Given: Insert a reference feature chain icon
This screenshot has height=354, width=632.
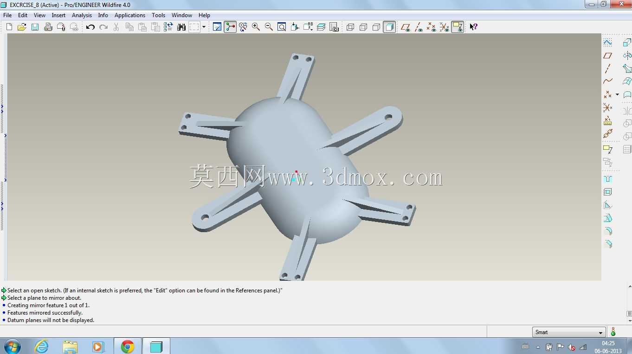Looking at the screenshot, I should pyautogui.click(x=607, y=134).
